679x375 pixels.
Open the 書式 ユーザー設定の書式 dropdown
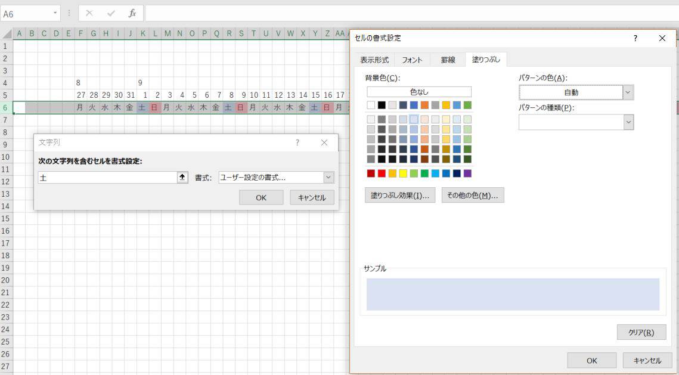click(328, 178)
